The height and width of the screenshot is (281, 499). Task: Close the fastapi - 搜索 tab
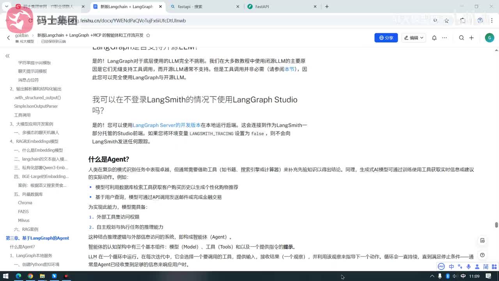coord(238,7)
